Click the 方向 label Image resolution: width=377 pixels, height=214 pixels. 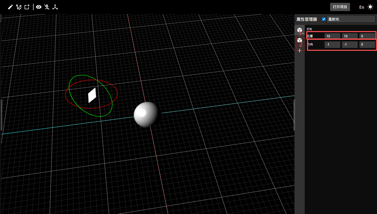tap(310, 44)
